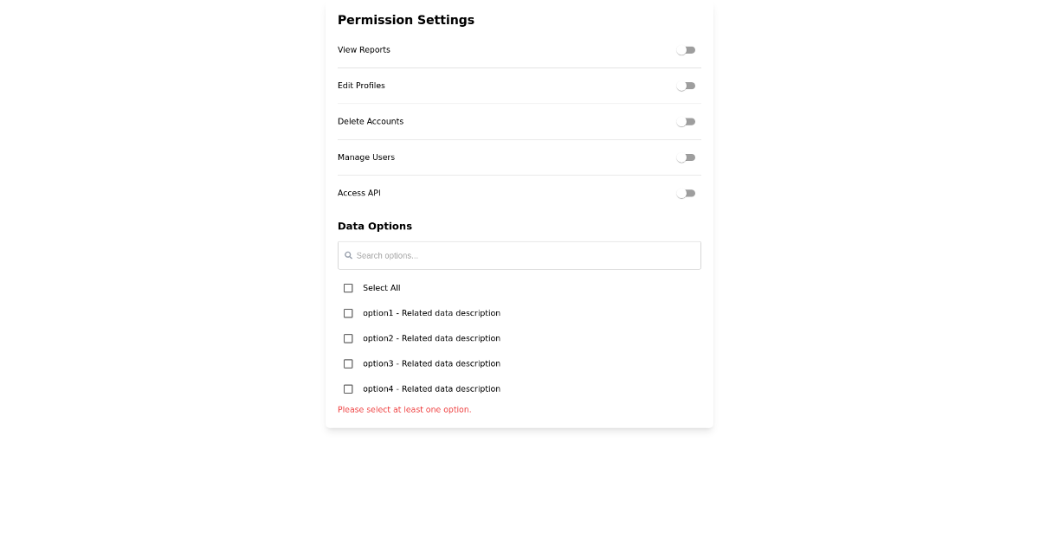Image resolution: width=1039 pixels, height=545 pixels.
Task: Click the Search options input field
Action: [x=519, y=255]
